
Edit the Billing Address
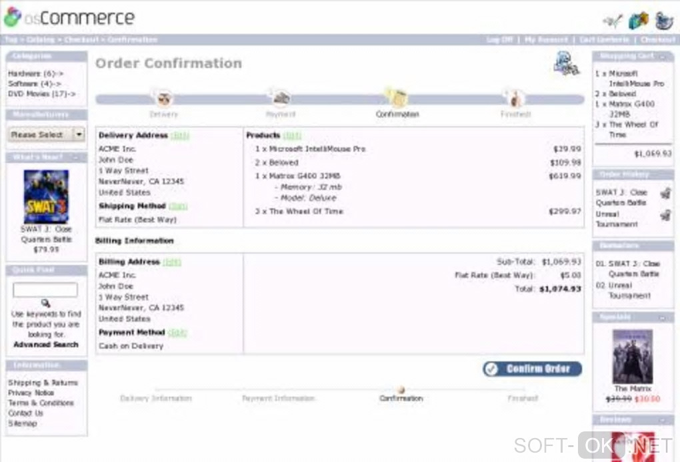[x=172, y=262]
